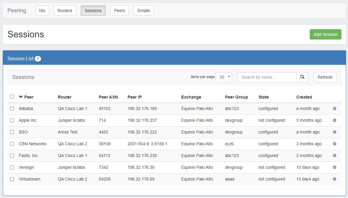Focus the Search by name field
This screenshot has width=348, height=198.
(267, 77)
